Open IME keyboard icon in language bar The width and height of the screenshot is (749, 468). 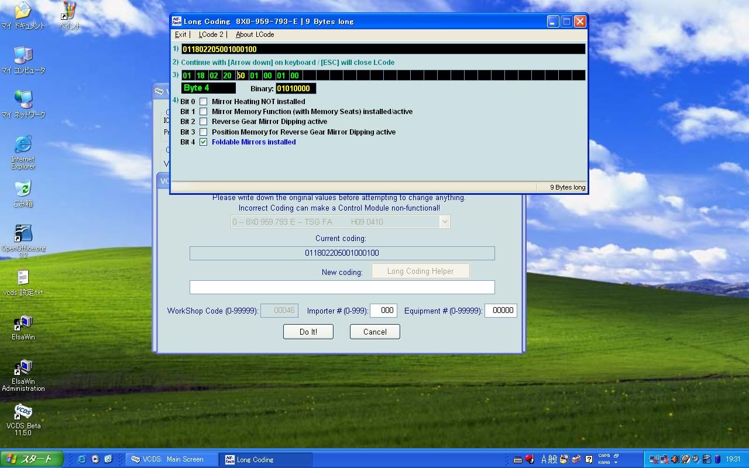tap(518, 459)
